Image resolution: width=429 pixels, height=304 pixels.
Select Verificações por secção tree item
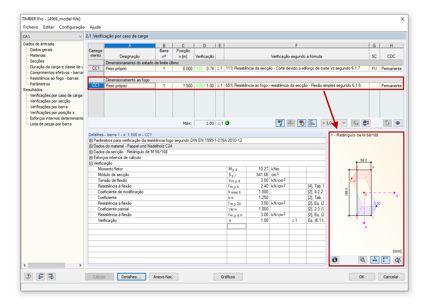pos(50,101)
